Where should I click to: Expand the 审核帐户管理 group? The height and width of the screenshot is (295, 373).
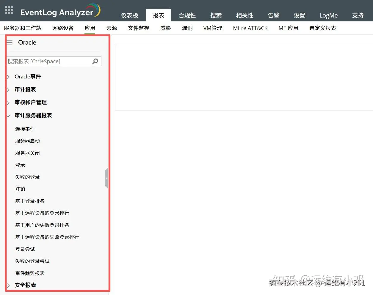tap(31, 102)
